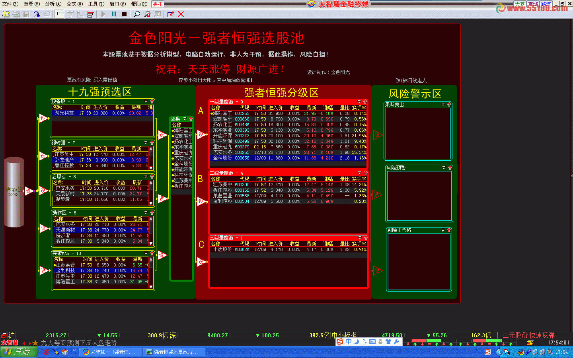
Task: Click the pause button in toolbar
Action: tap(114, 14)
